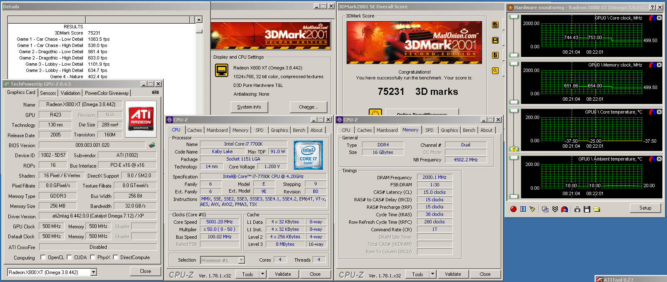Click the yellow magnifier icon in 3DMark score window

coord(495,71)
